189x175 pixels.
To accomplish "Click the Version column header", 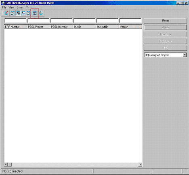I will [x=130, y=27].
